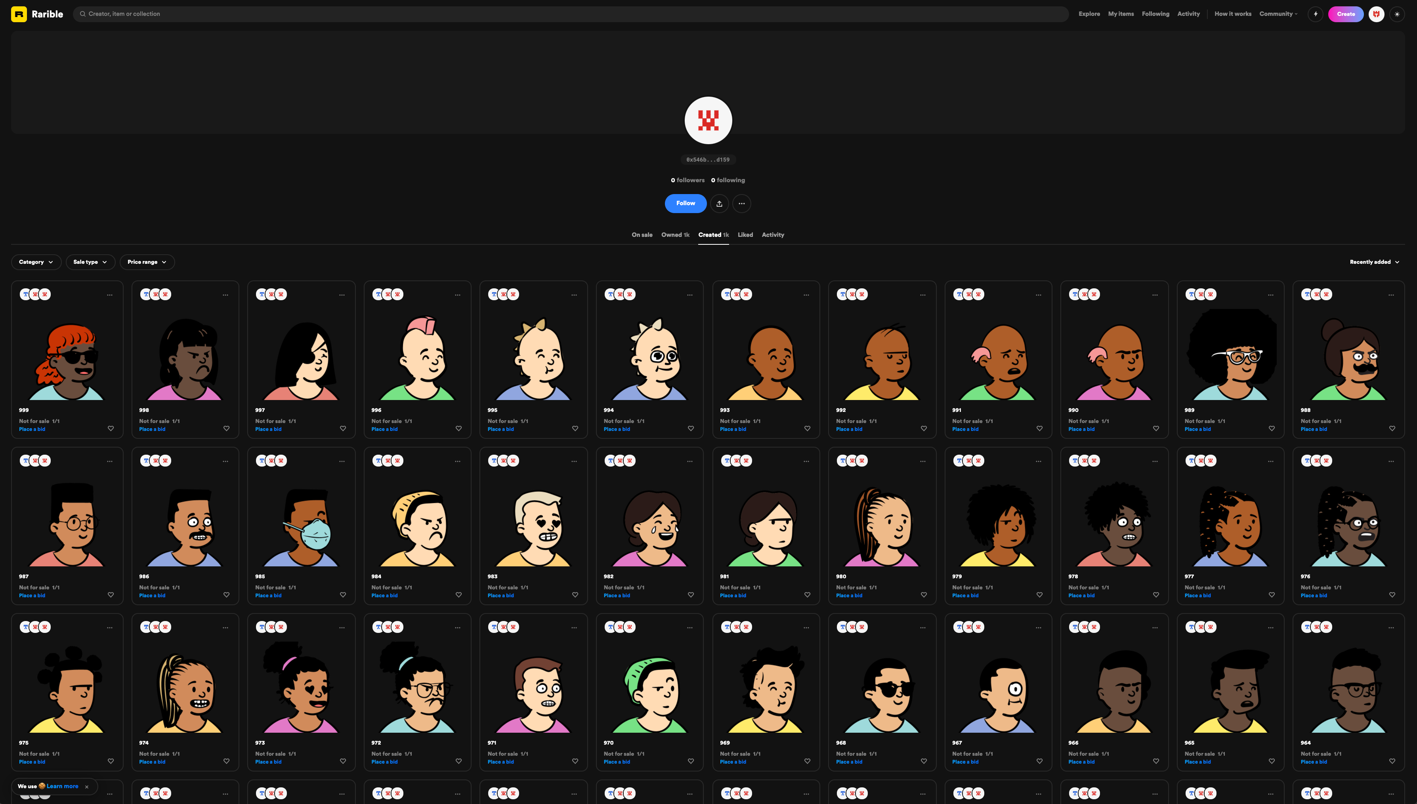Open the 0 followers list
1417x804 pixels.
click(688, 180)
